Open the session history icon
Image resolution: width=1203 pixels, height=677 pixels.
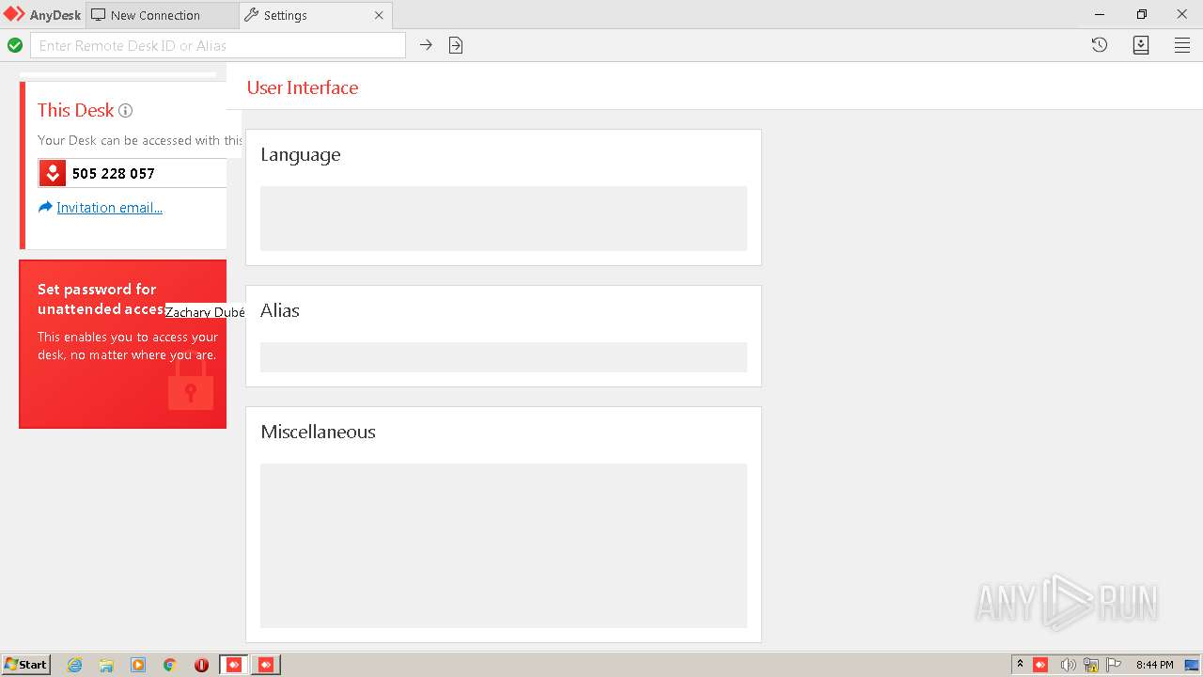pos(1100,45)
